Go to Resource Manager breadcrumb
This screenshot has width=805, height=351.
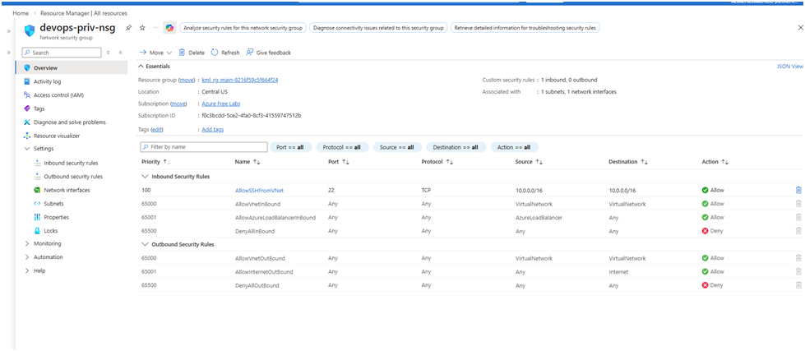point(84,13)
